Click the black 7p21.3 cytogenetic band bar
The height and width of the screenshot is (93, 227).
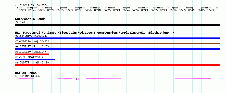coord(117,25)
